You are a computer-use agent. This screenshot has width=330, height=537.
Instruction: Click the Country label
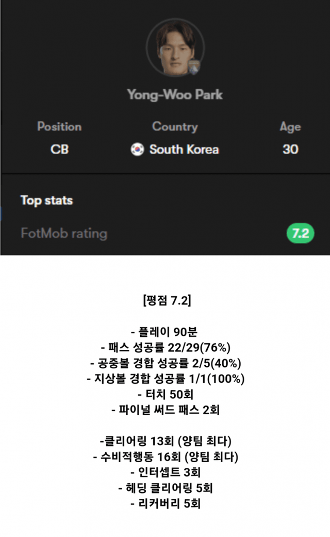click(175, 127)
